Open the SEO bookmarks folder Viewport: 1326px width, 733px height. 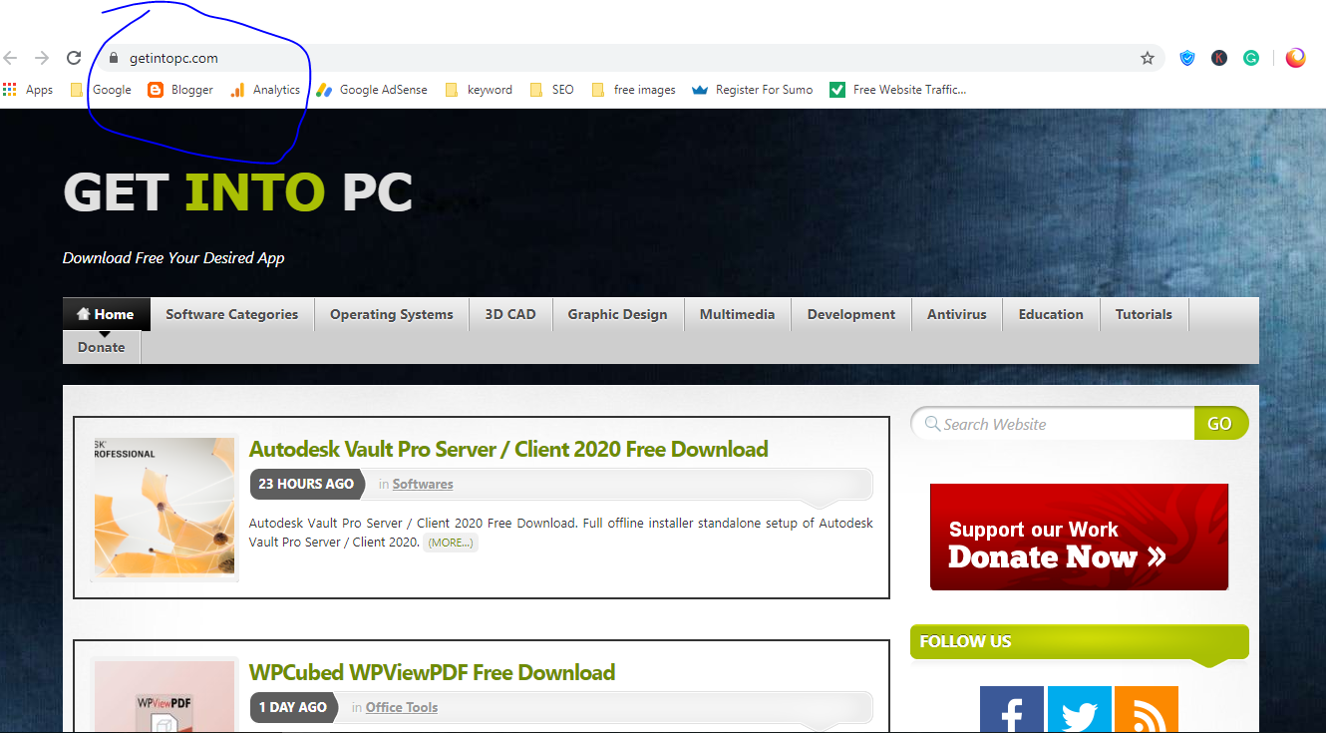[551, 90]
